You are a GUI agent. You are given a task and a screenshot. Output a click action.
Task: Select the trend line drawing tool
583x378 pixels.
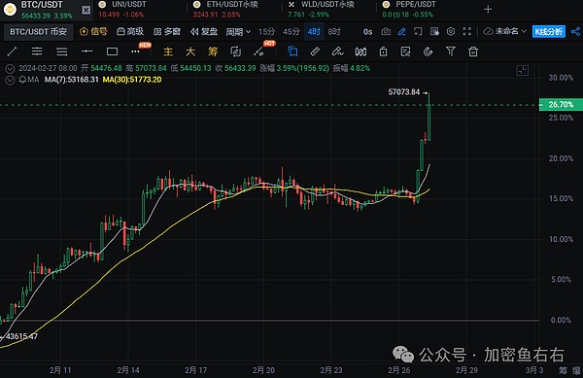[12, 52]
